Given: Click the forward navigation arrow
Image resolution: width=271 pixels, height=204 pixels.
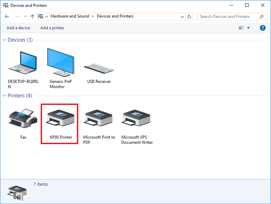Looking at the screenshot, I should [x=17, y=17].
